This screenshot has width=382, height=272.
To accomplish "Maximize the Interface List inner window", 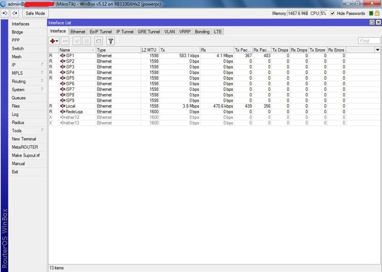I will (372, 22).
